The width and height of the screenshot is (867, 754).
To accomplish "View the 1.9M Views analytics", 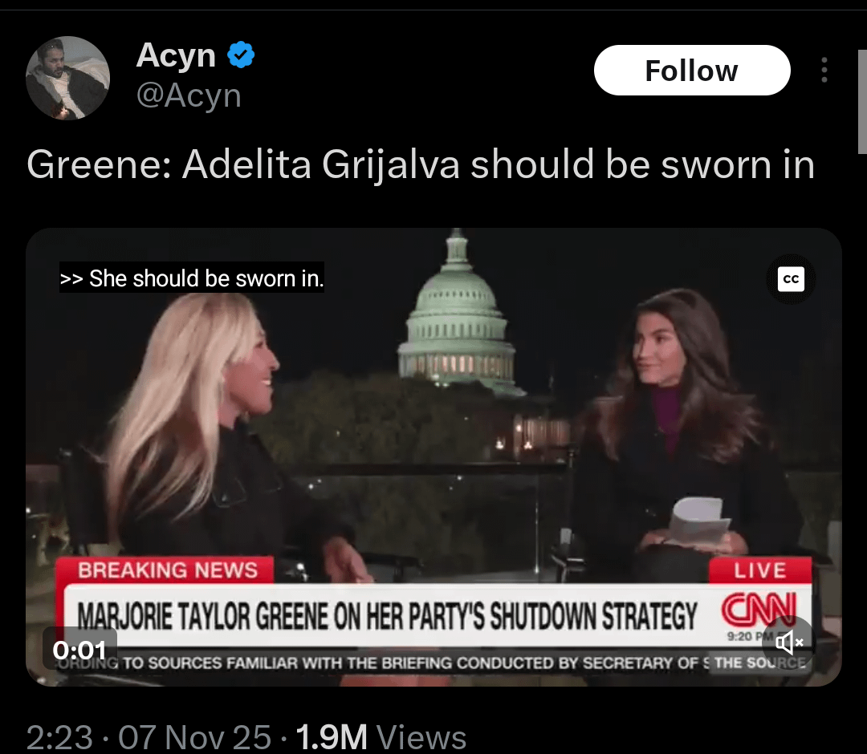I will coord(381,737).
